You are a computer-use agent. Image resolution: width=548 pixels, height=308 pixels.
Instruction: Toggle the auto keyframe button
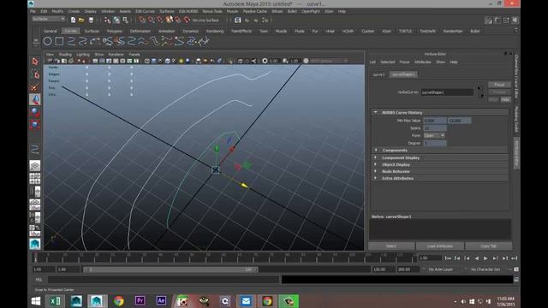(516, 269)
